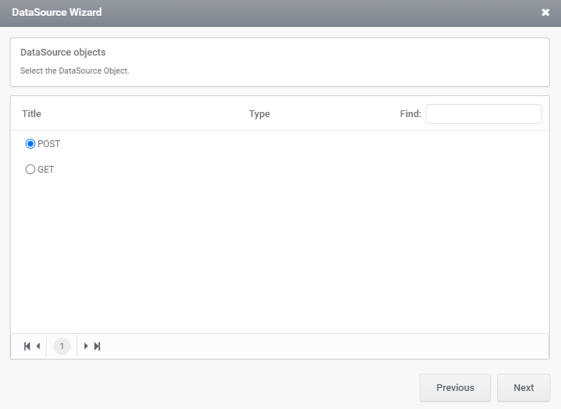Select the GET radio button

coord(30,169)
